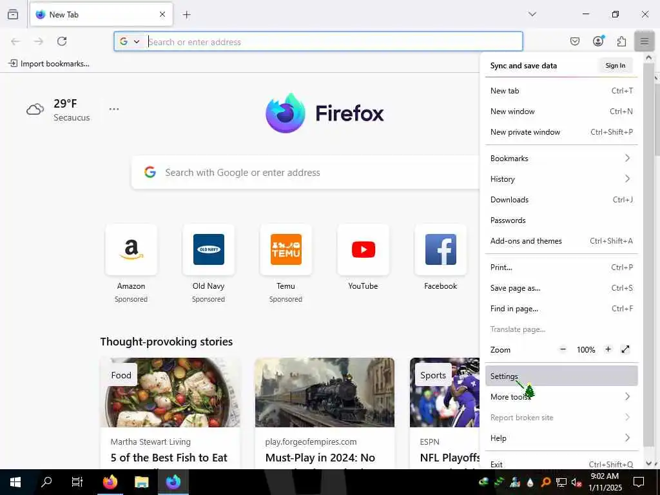Close the application hamburger menu button
Screen dimensions: 660x495
[645, 41]
